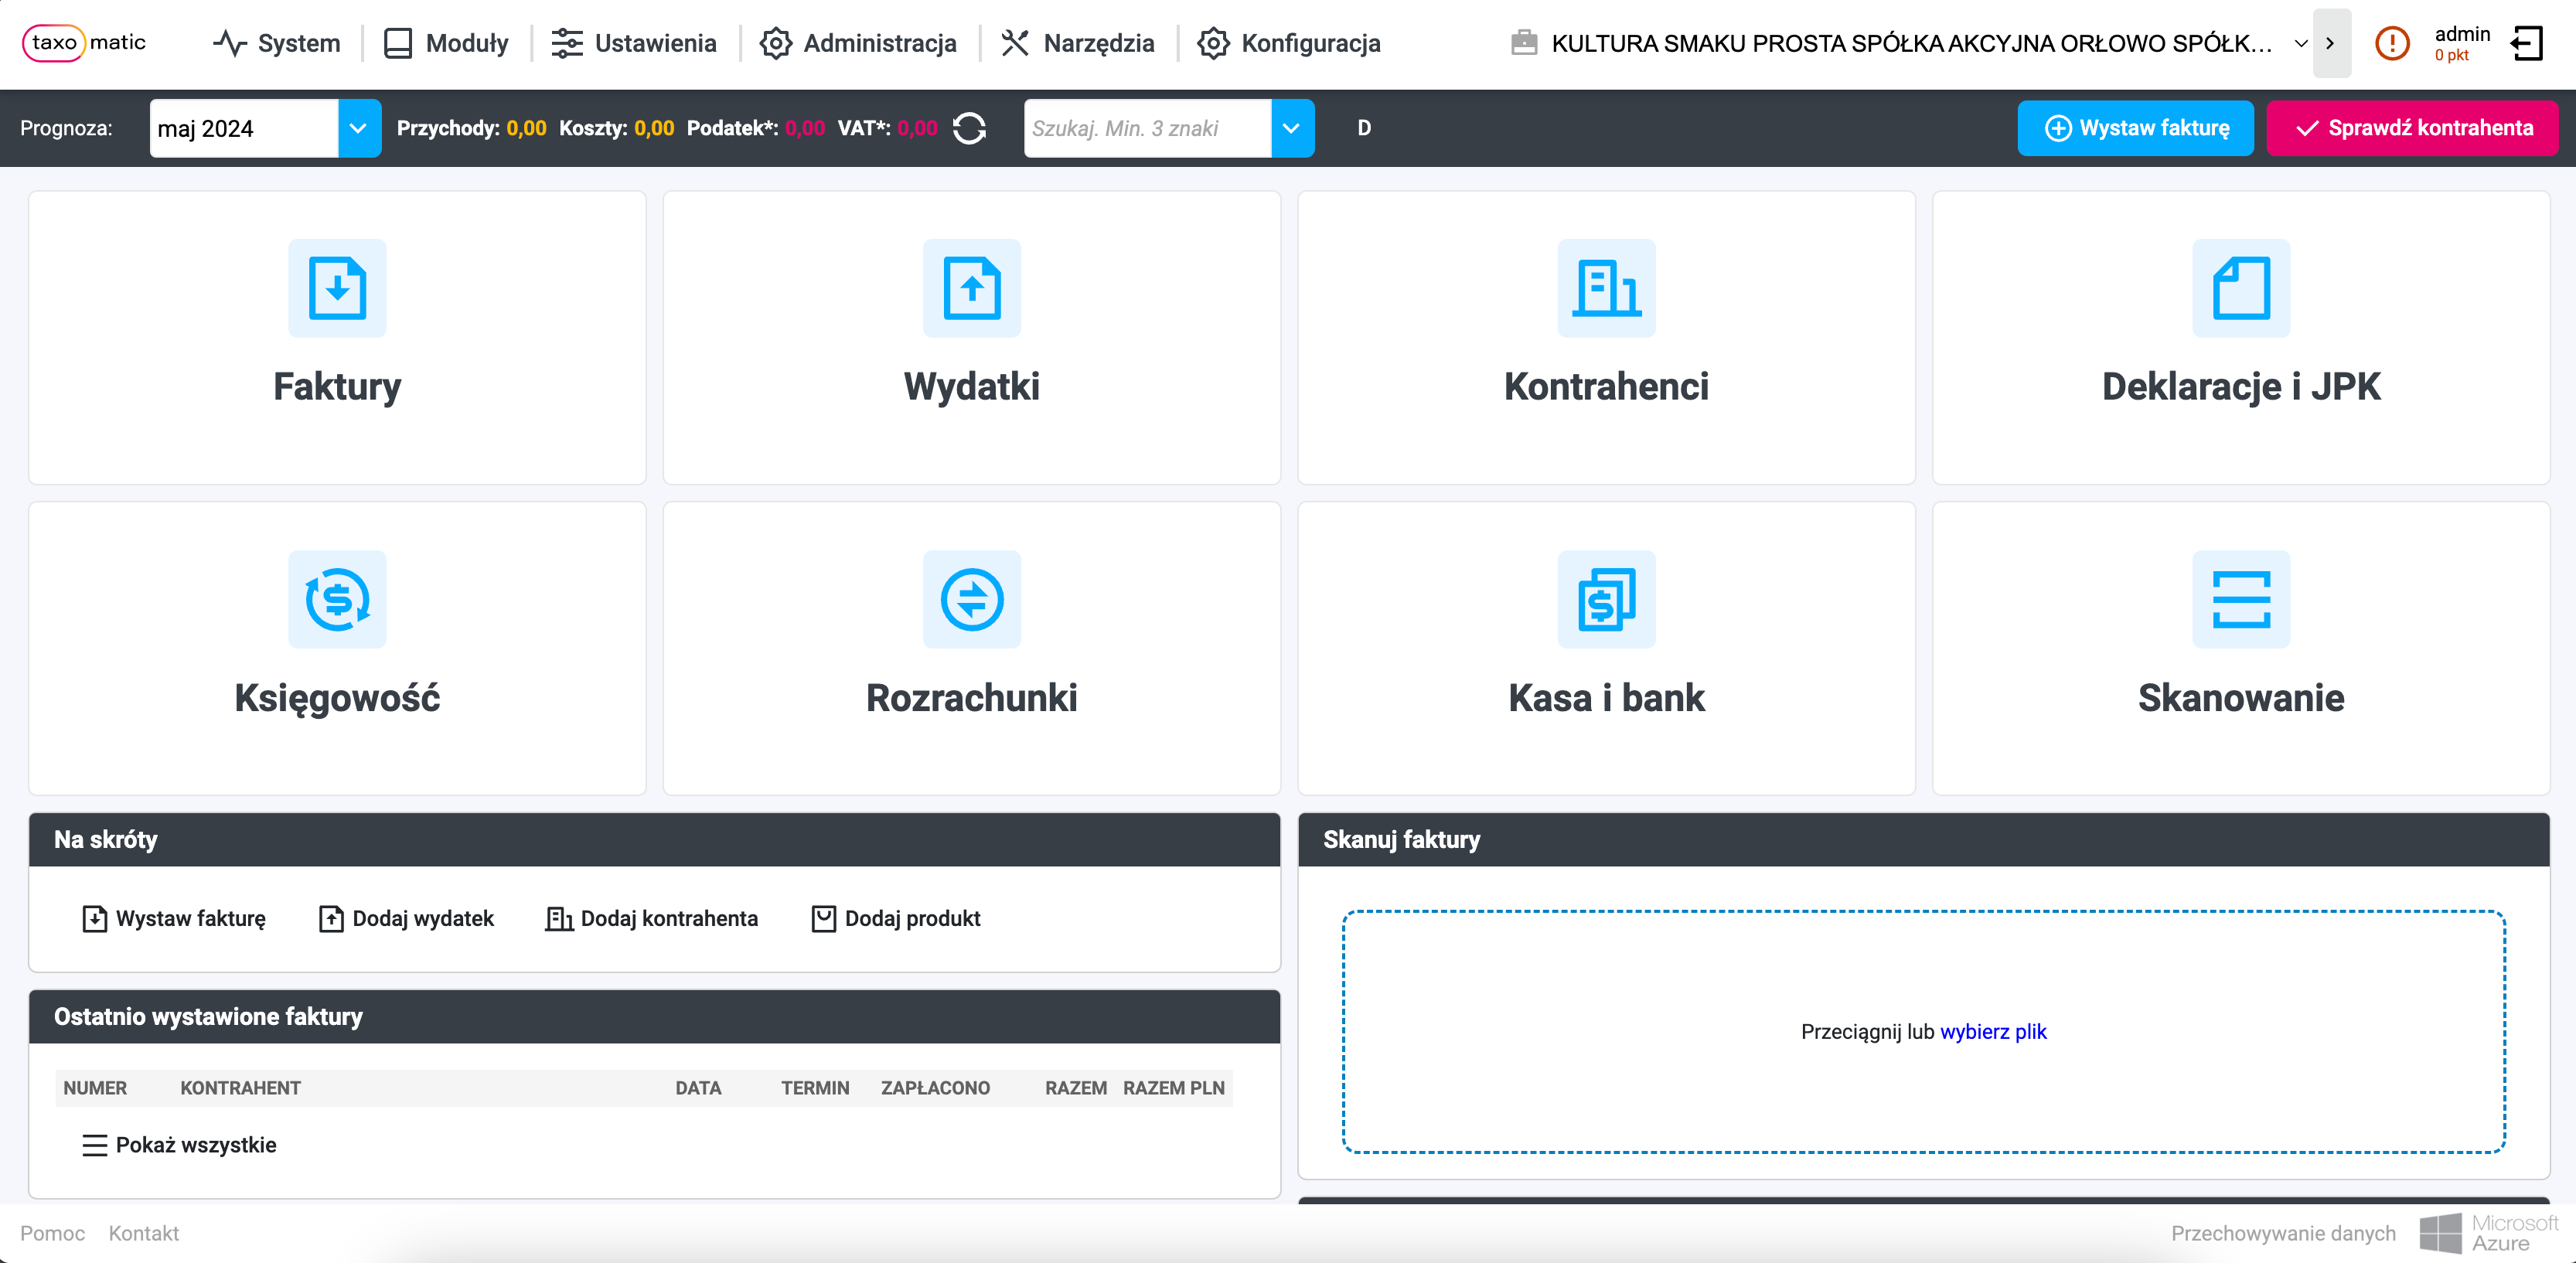Open the Kontrahenci building icon
The width and height of the screenshot is (2576, 1263).
coord(1606,288)
